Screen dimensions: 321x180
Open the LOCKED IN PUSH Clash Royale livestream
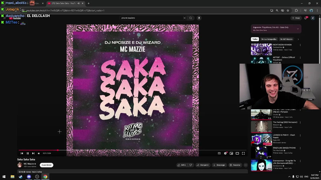coord(261,140)
